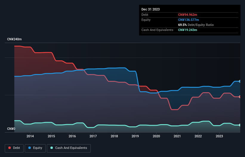Screen dimensions: 245x157
Task: Click the 2014 x-axis label
Action: [x=30, y=136]
